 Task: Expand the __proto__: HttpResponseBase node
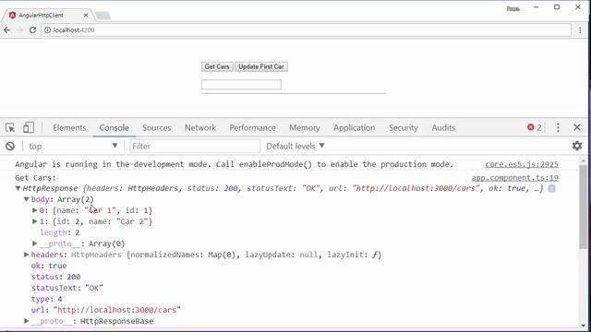coord(27,321)
